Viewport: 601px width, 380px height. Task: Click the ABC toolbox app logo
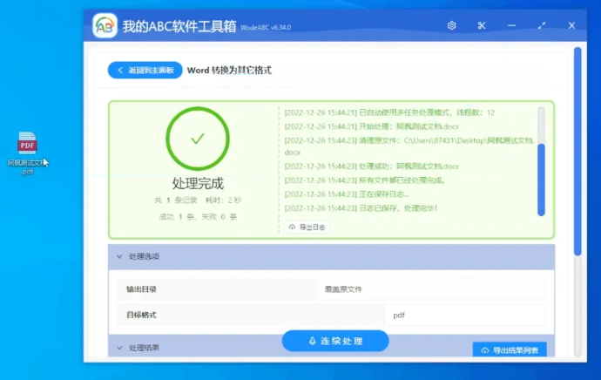[x=105, y=25]
